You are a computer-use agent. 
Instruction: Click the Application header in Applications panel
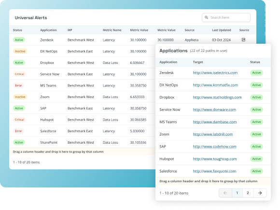click(x=168, y=62)
